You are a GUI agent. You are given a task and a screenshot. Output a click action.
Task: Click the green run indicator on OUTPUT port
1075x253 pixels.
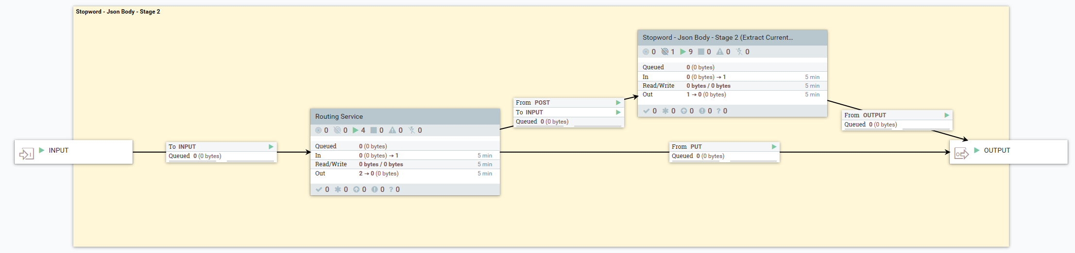[977, 150]
